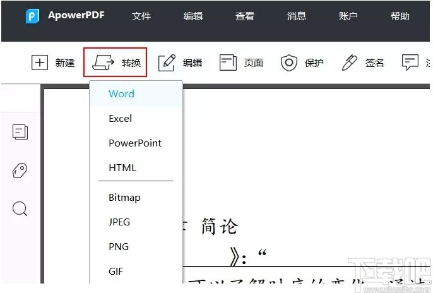Open the 帮助 menu
The image size is (433, 293).
400,16
